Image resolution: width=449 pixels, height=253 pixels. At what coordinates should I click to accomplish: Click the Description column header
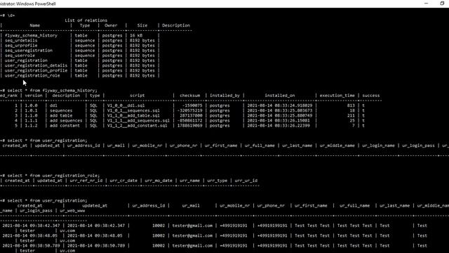176,25
